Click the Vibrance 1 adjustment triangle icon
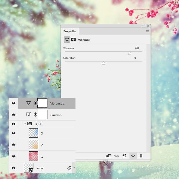The width and height of the screenshot is (179, 179). [28, 103]
